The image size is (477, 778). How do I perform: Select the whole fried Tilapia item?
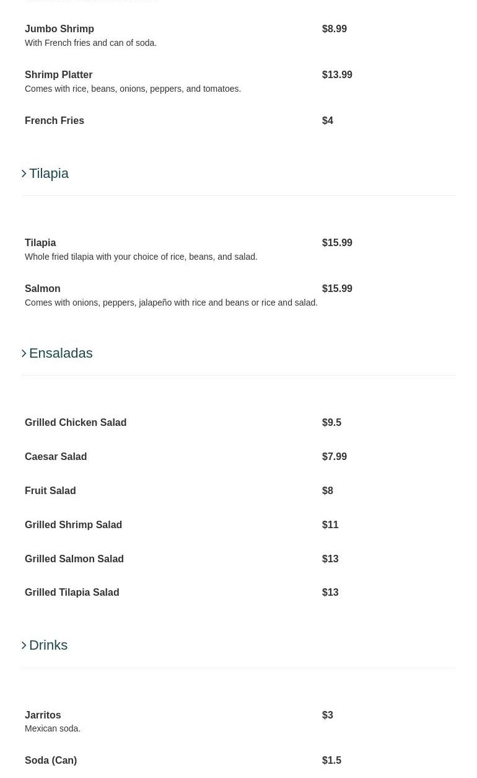tap(40, 243)
